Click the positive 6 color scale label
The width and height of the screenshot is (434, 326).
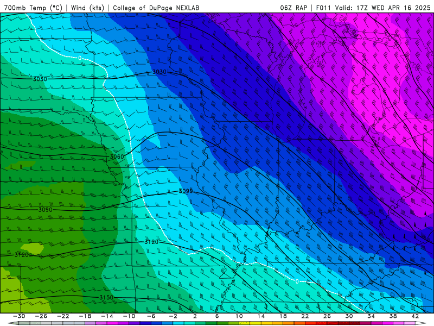tap(217, 316)
